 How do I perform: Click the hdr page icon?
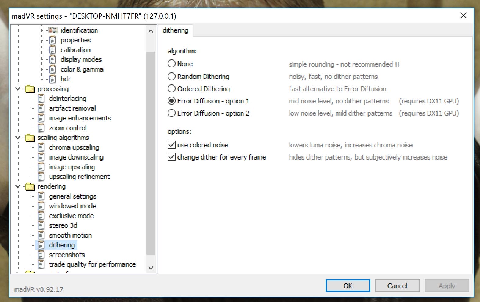tap(53, 79)
